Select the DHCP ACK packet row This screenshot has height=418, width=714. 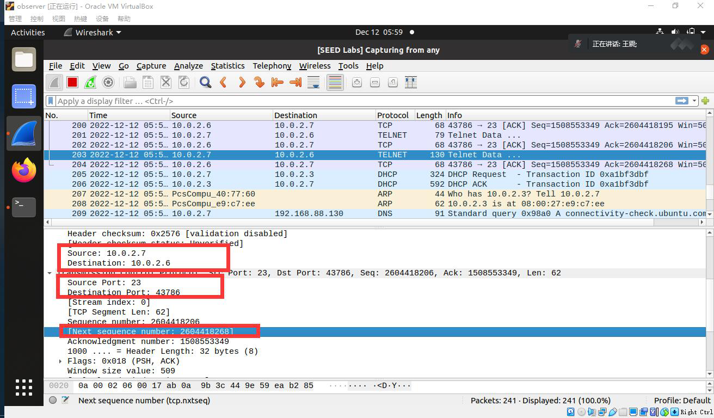click(x=218, y=184)
